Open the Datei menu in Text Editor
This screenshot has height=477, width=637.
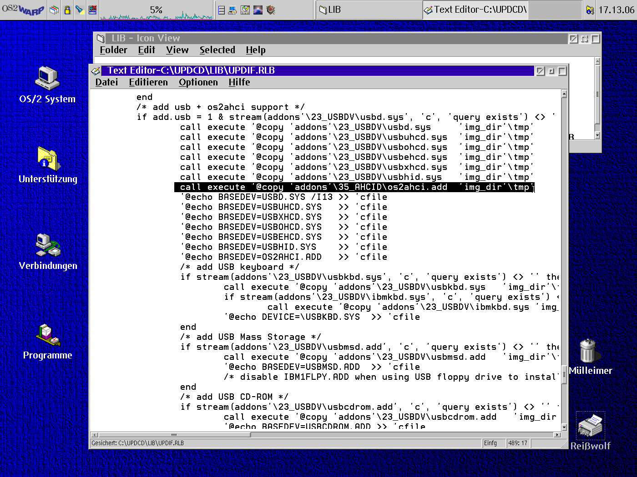coord(106,82)
